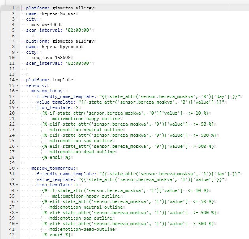Image resolution: width=249 pixels, height=239 pixels.
Task: Click the empty line 6 content
Action: pos(27,36)
